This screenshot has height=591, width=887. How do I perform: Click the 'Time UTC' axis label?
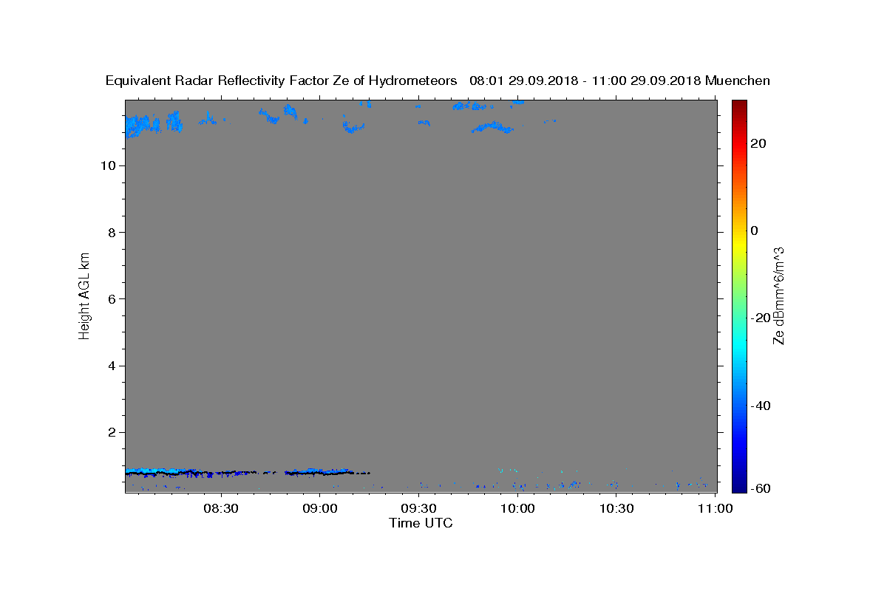[421, 523]
